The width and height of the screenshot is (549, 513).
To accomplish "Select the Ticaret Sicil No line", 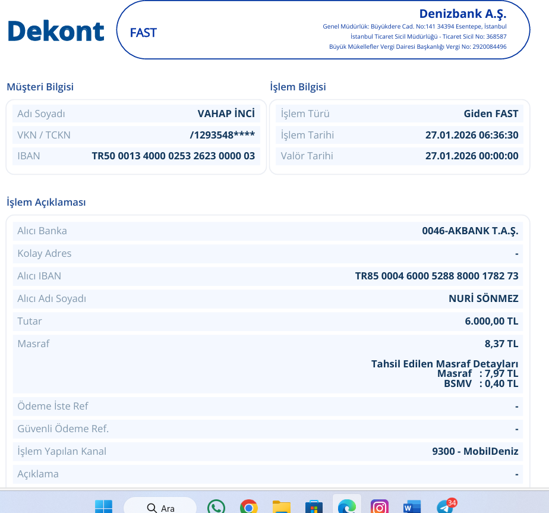I will pyautogui.click(x=428, y=36).
